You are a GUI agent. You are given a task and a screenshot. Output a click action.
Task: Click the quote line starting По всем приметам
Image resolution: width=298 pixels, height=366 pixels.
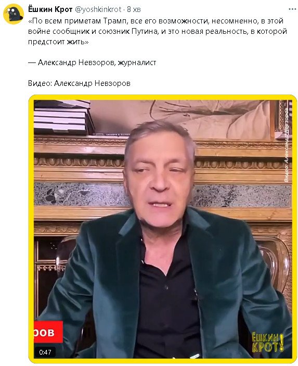156,21
